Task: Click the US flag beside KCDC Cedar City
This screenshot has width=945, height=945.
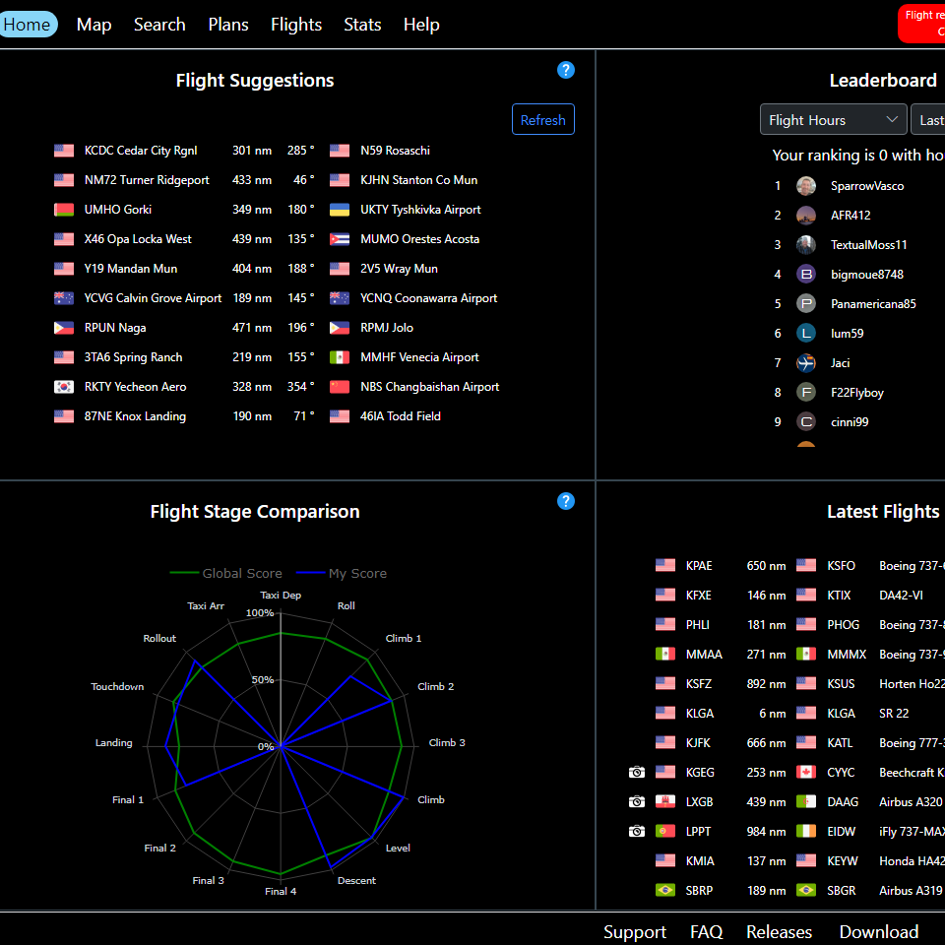Action: point(64,151)
